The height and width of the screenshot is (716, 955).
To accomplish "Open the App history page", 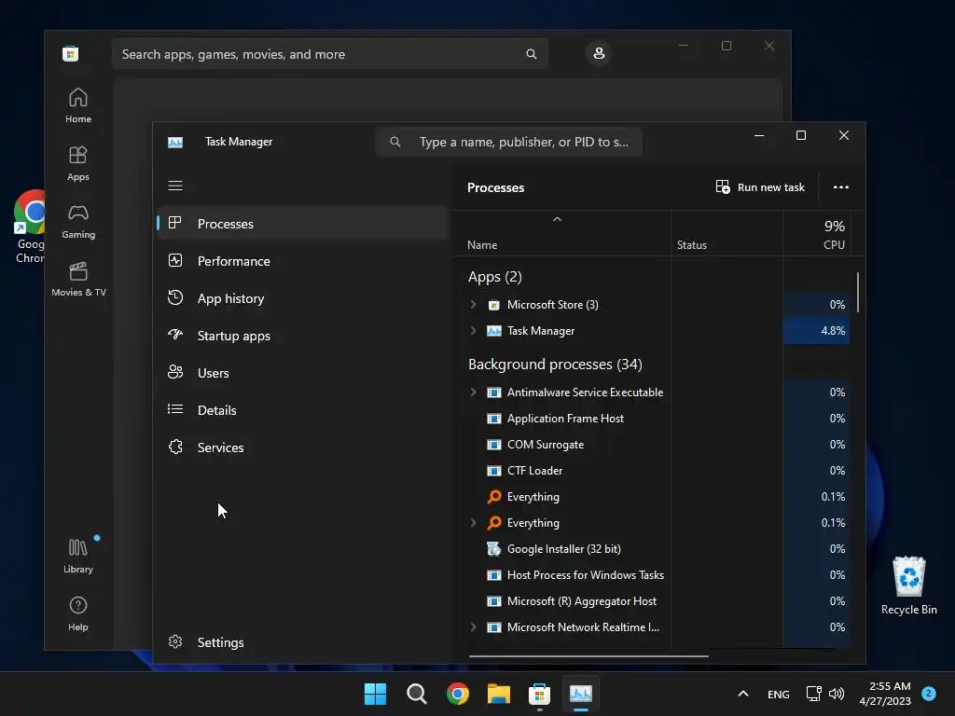I will tap(303, 298).
